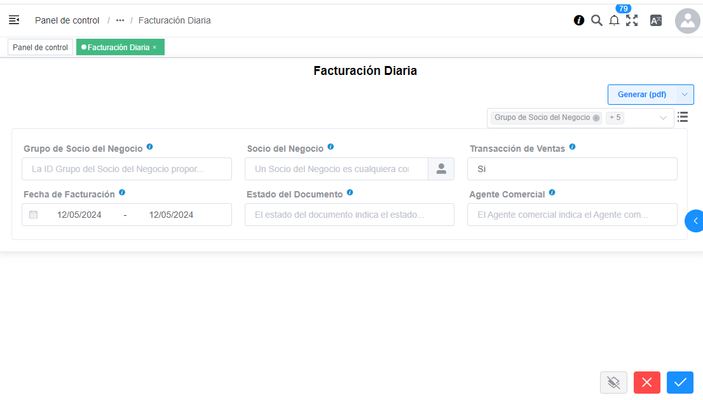Click the clear-filters eraser button at the bottom
Screen dimensions: 703x400
(x=613, y=382)
